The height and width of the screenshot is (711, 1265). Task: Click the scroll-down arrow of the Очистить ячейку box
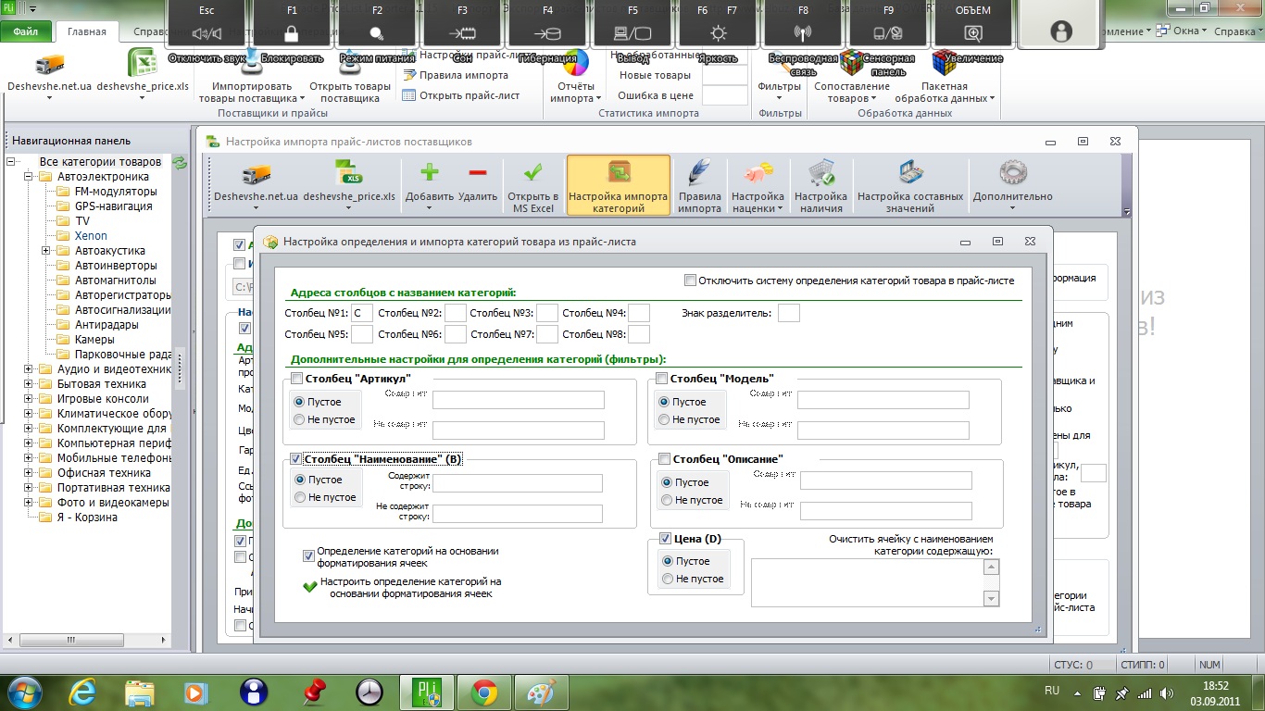tap(992, 599)
